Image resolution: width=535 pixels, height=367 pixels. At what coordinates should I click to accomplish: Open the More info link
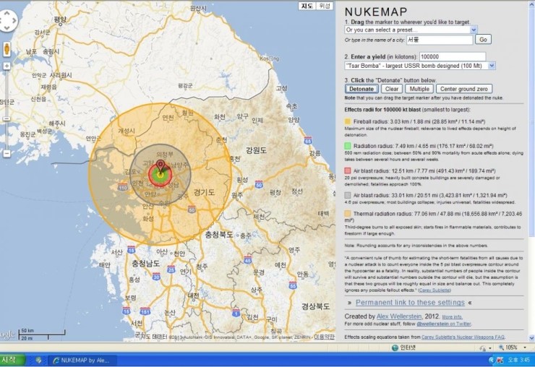pyautogui.click(x=453, y=317)
